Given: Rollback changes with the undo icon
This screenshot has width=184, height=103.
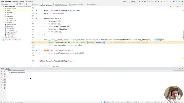Looking at the screenshot, I should 170,1.
